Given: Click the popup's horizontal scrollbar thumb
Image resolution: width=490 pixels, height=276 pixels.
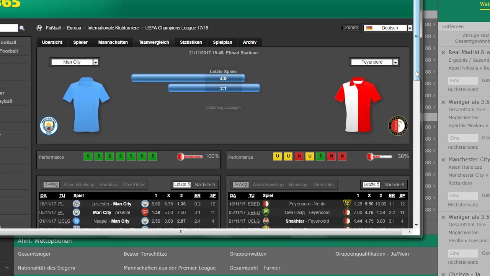Looking at the screenshot, I should tap(182, 232).
